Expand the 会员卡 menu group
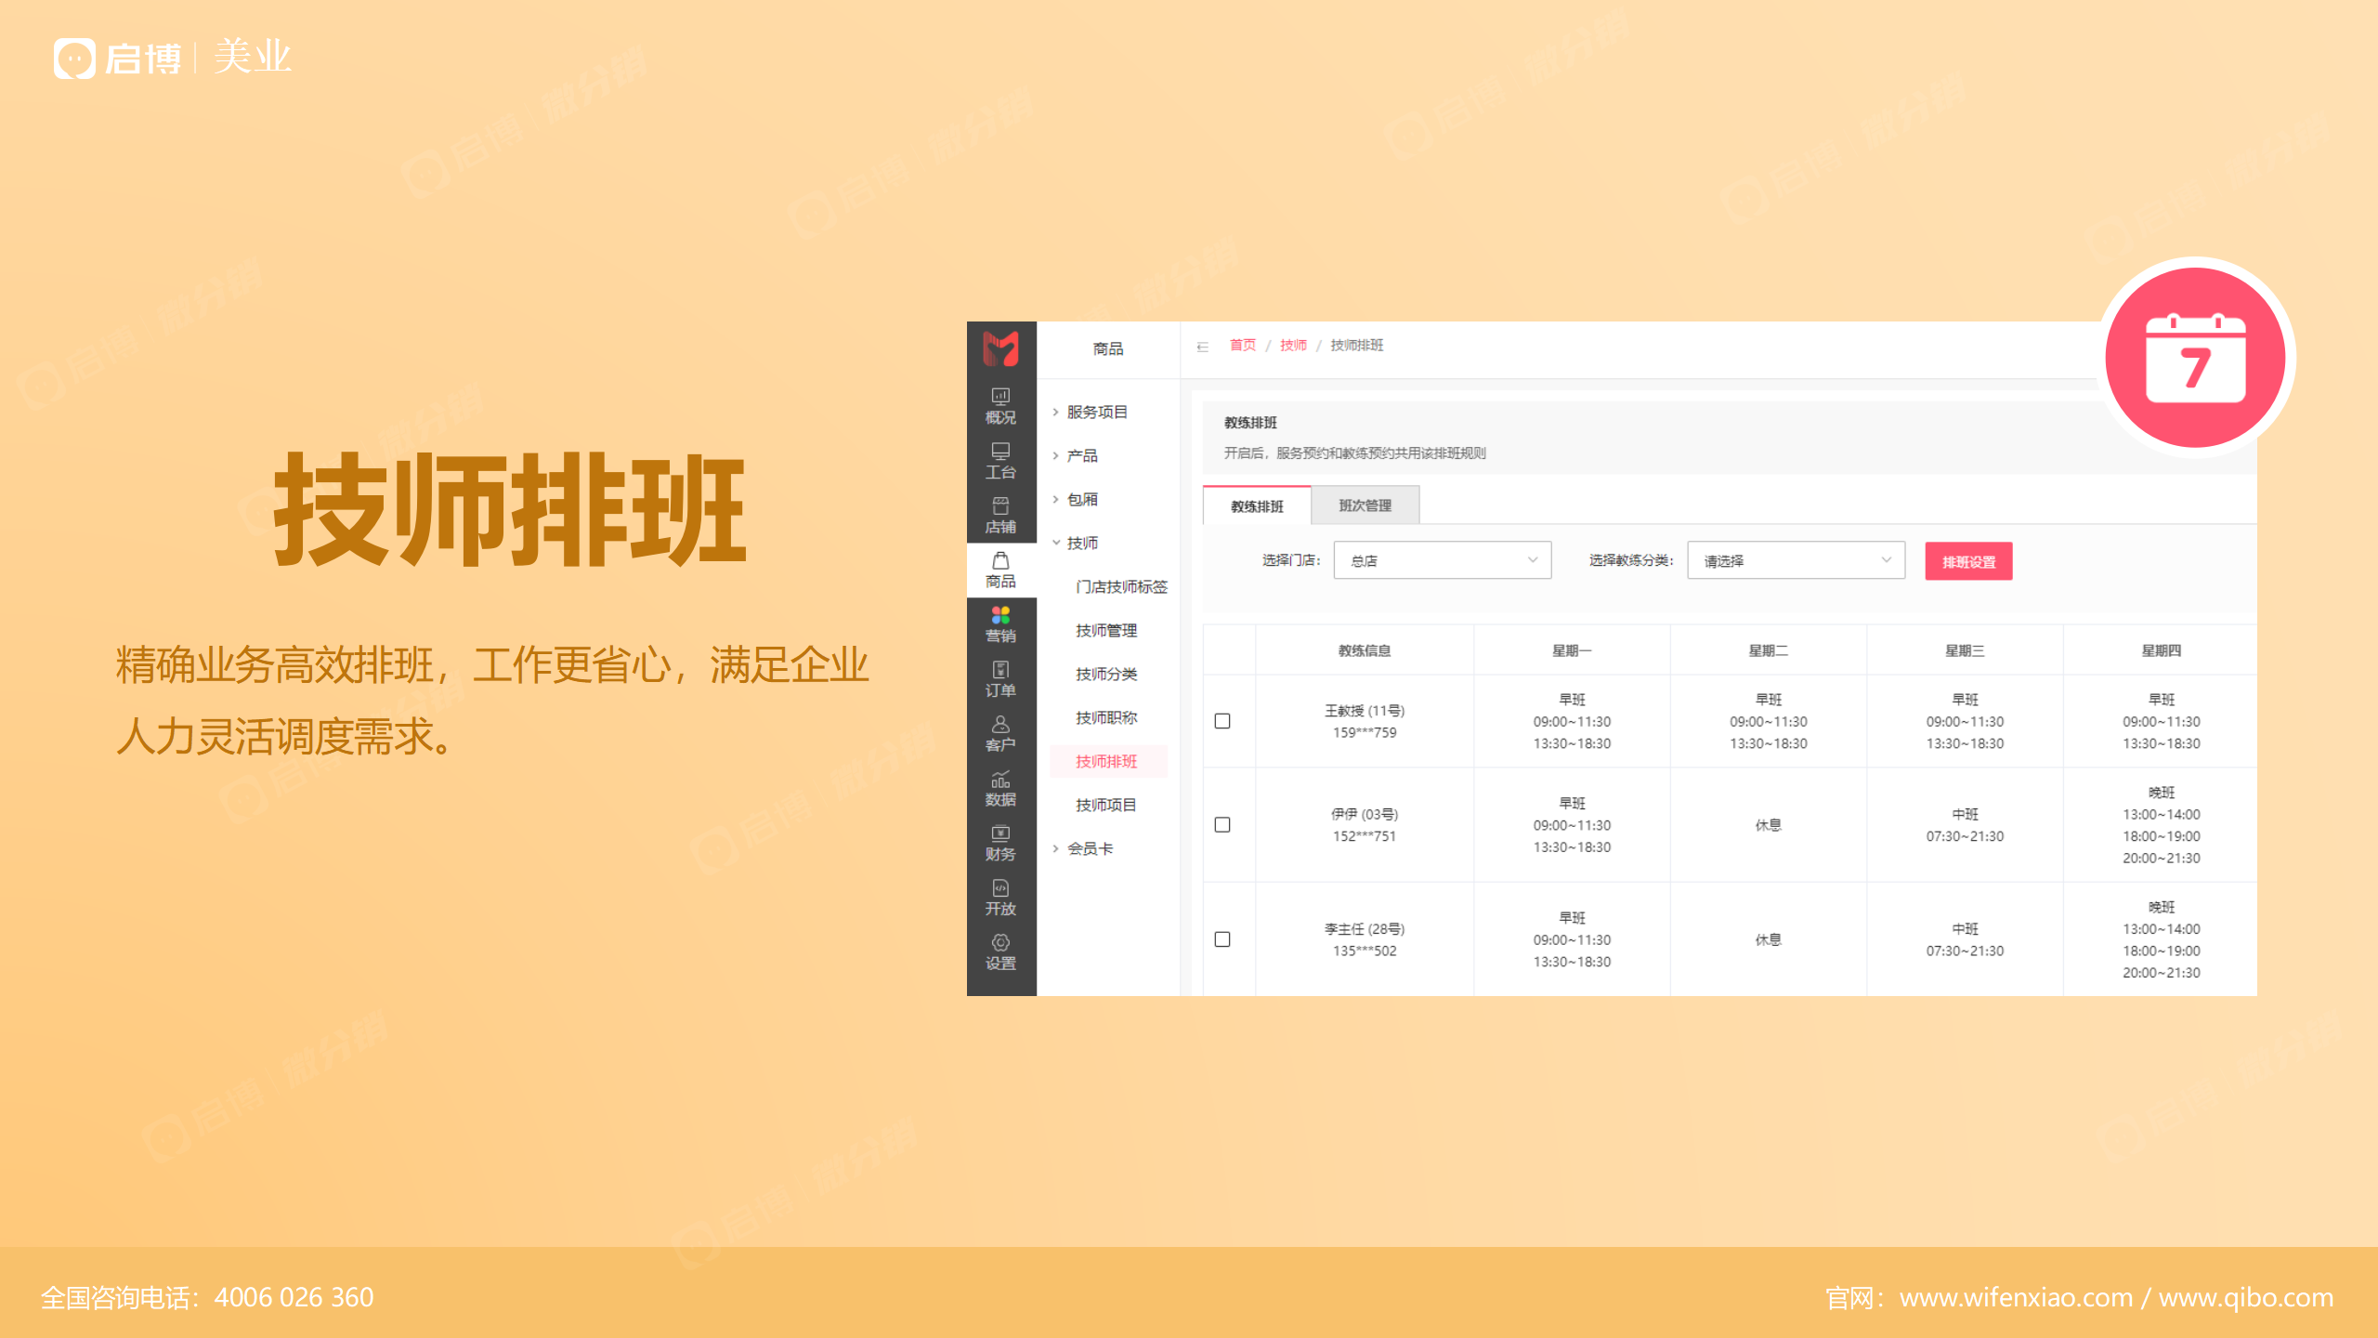2378x1338 pixels. coord(1090,848)
